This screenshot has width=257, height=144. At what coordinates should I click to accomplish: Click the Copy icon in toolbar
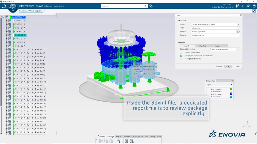(106, 141)
